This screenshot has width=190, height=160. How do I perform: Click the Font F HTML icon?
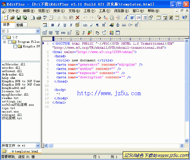(71, 25)
